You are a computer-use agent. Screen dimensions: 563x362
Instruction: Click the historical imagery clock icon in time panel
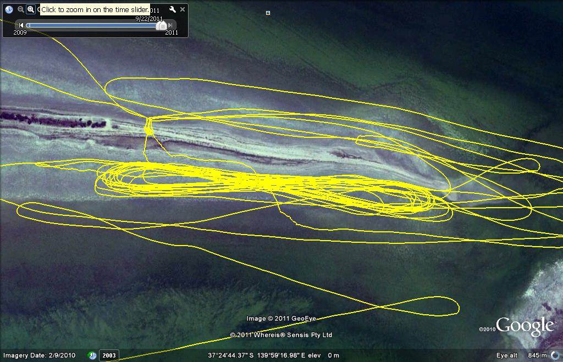(x=9, y=9)
